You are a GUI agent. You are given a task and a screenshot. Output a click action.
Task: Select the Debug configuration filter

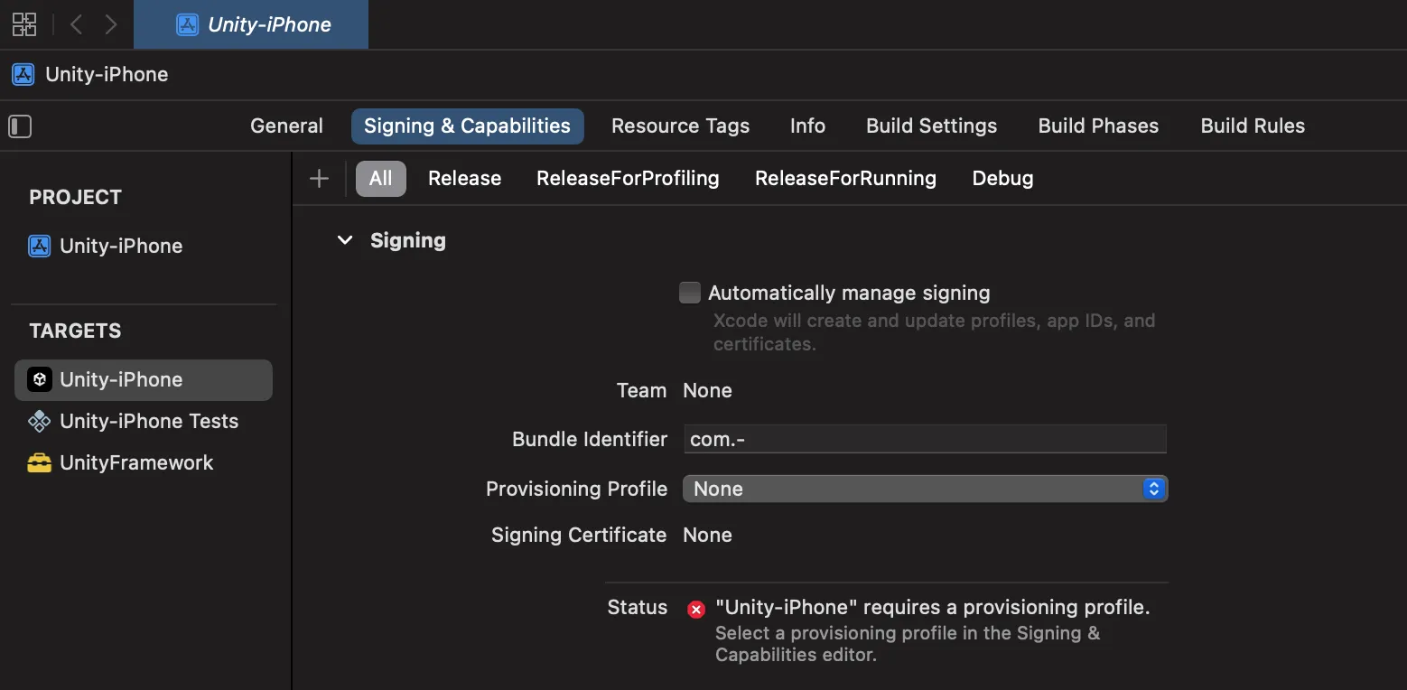[1002, 179]
